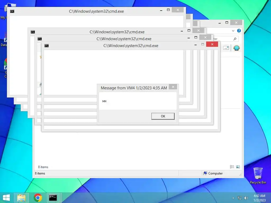Click the upper '8 items' count in Explorer
The image size is (271, 203).
tap(43, 167)
